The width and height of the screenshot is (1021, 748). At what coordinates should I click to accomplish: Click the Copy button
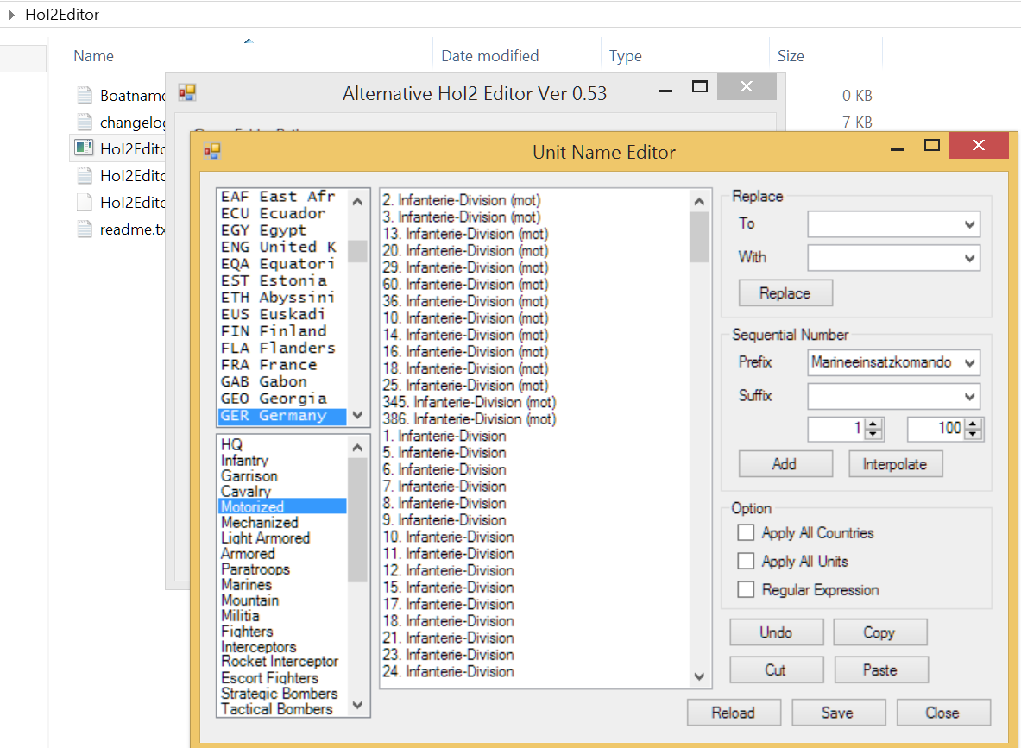coord(879,632)
